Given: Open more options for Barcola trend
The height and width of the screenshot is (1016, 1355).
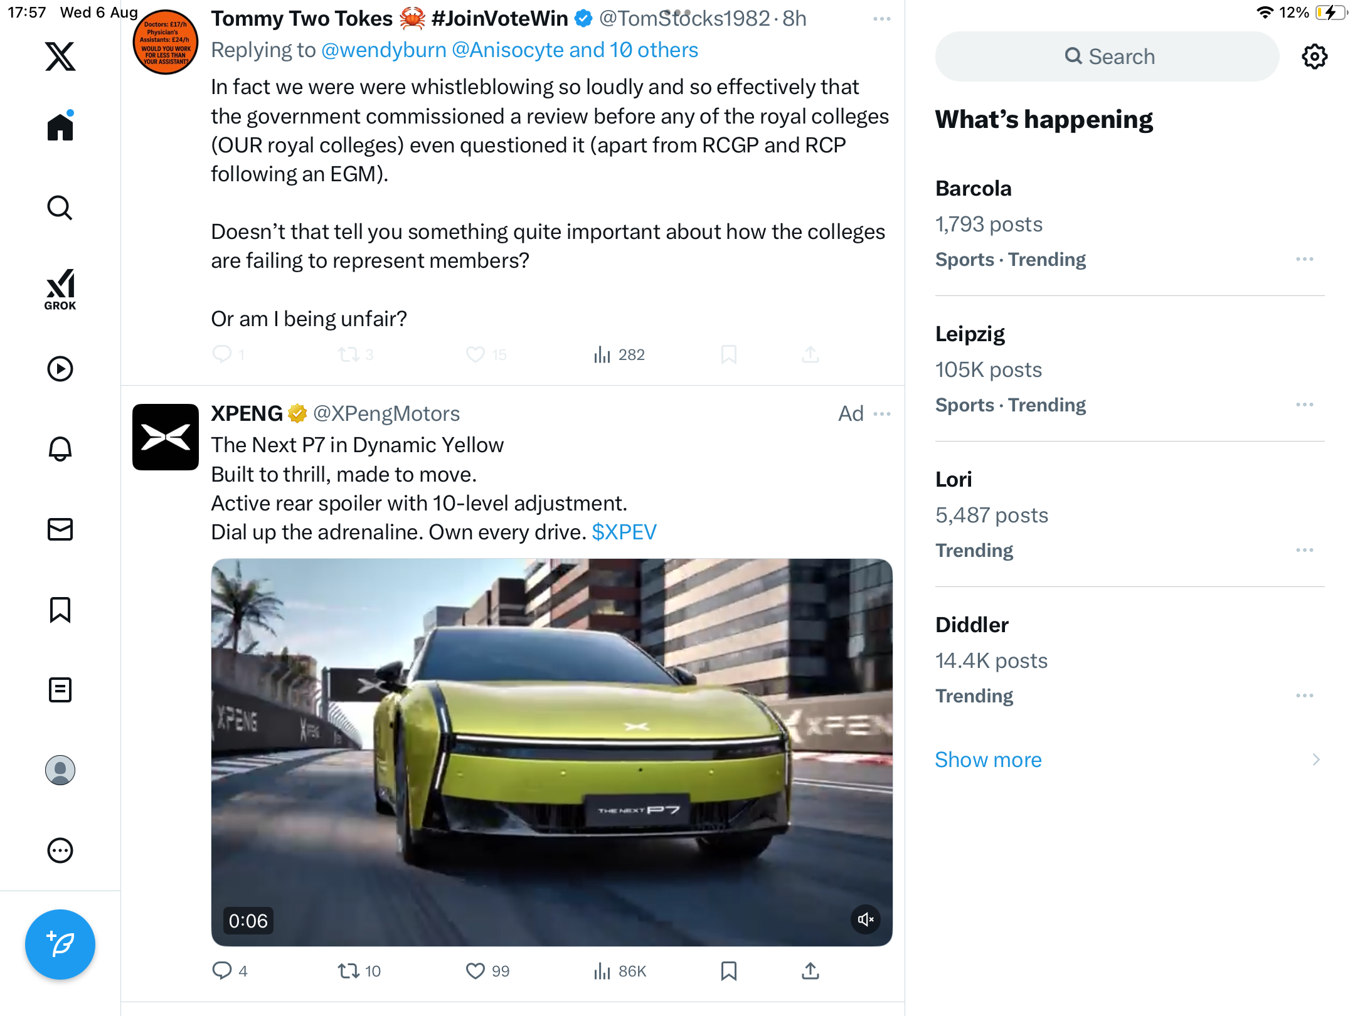Looking at the screenshot, I should pyautogui.click(x=1305, y=259).
